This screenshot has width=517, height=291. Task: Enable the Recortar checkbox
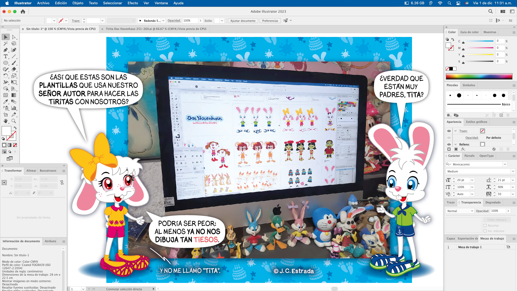(485, 226)
